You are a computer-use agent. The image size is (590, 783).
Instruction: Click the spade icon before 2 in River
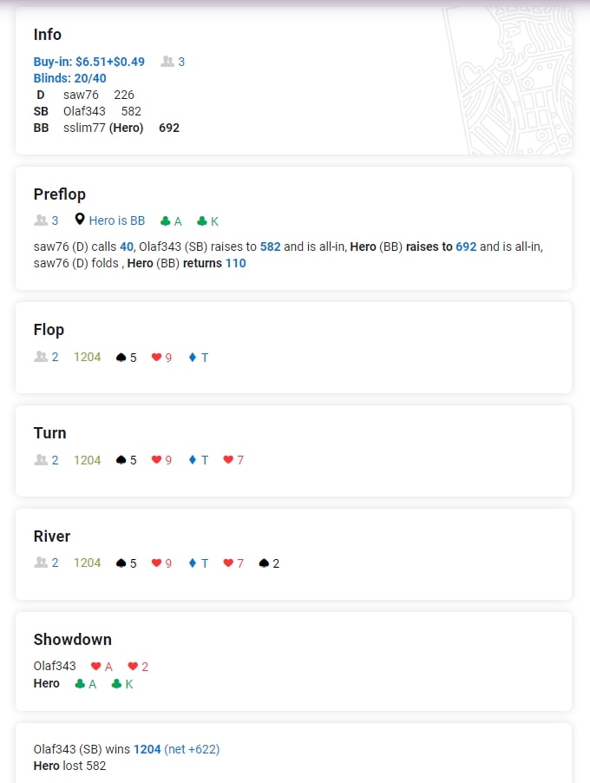(264, 563)
